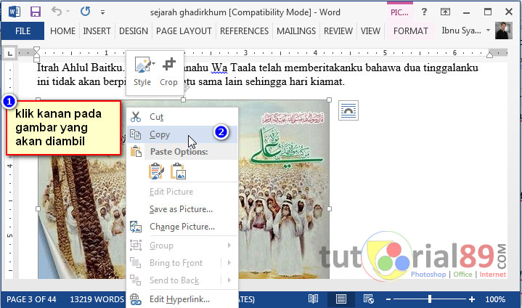
Task: Click the tab selector at ruler corner
Action: pyautogui.click(x=10, y=53)
